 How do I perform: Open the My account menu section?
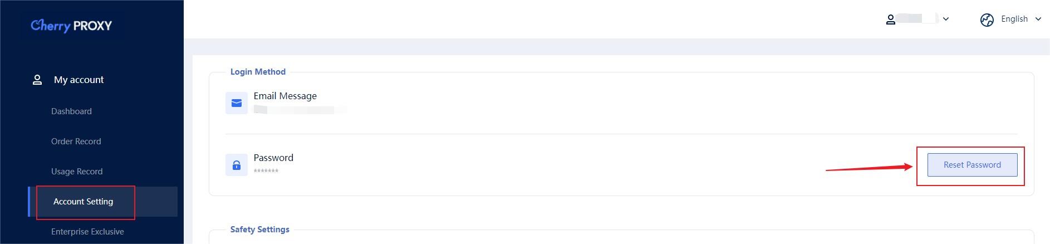pos(78,80)
